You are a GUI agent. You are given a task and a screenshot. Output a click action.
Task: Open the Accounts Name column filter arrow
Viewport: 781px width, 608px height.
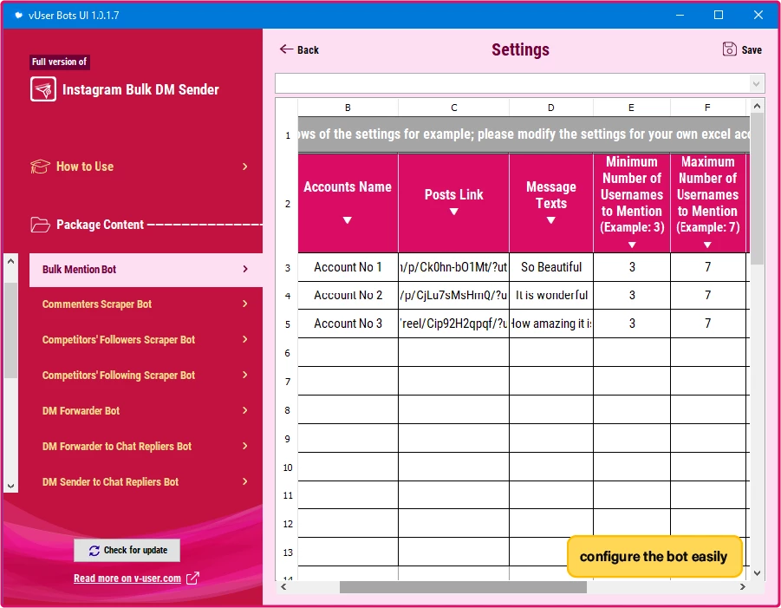click(x=348, y=219)
